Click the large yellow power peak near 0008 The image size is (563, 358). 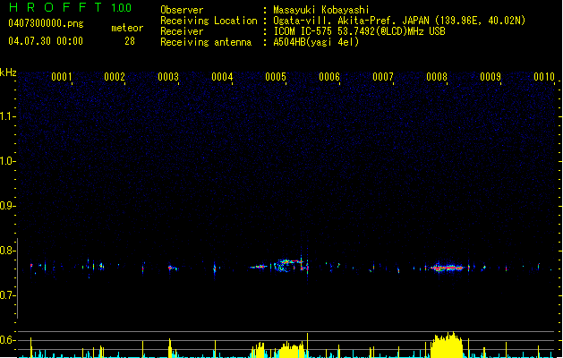447,345
